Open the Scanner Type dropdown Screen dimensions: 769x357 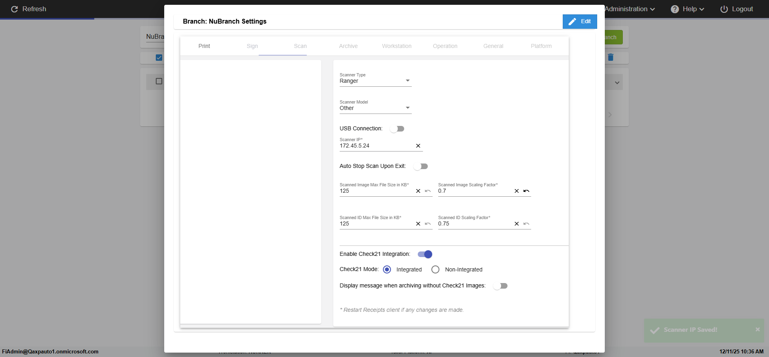pos(375,81)
